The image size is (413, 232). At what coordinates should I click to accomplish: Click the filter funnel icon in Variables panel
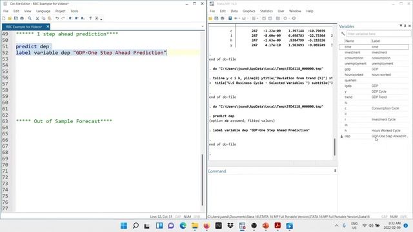coord(401,26)
